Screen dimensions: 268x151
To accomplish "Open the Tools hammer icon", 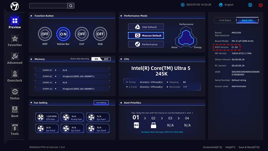I will click(15, 128).
